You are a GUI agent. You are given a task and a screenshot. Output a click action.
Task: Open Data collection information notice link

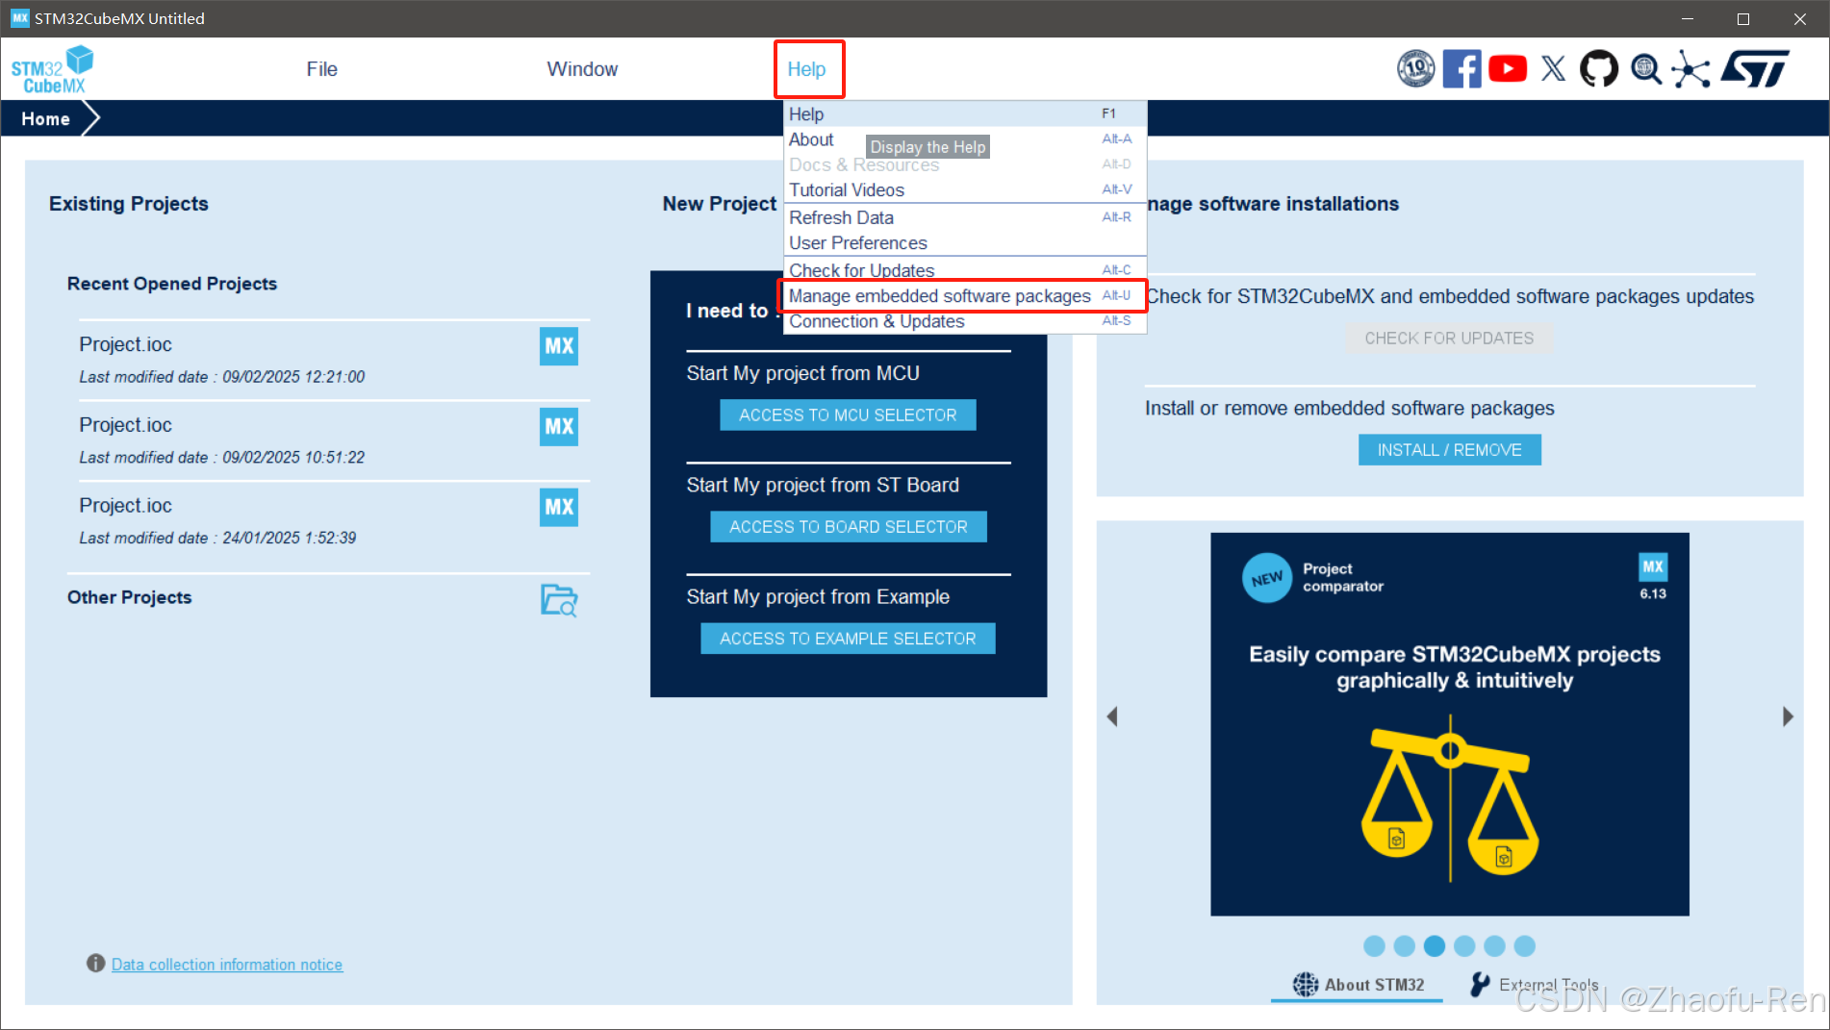pyautogui.click(x=227, y=964)
